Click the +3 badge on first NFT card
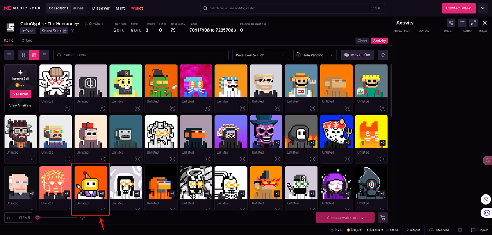492x235 pixels. coord(67,92)
